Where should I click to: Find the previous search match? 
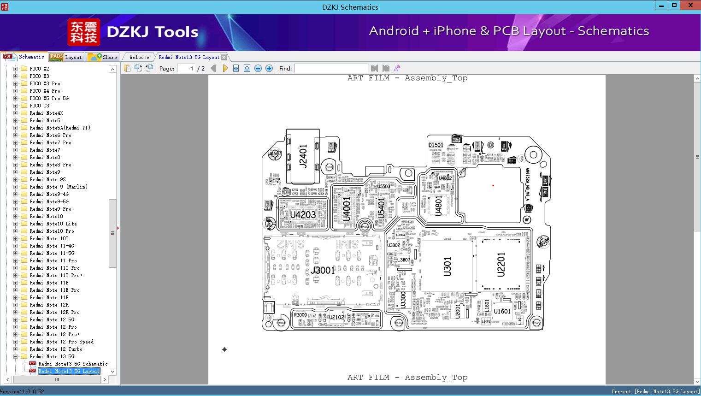coord(374,68)
